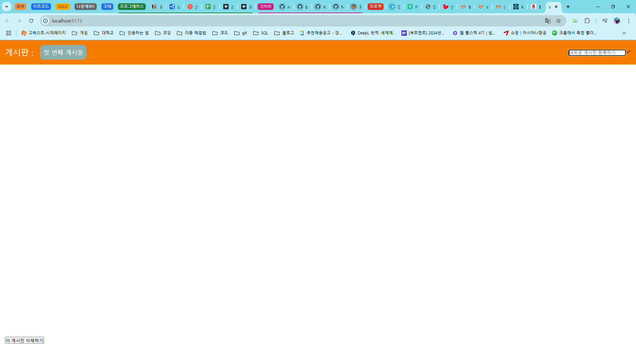Open the 인용하는 법 bookmark folder
Viewport: 636px width, 344px height.
[x=134, y=33]
